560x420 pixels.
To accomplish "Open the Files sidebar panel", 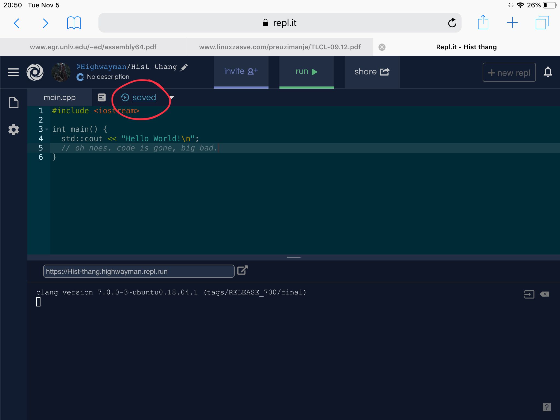I will 14,102.
